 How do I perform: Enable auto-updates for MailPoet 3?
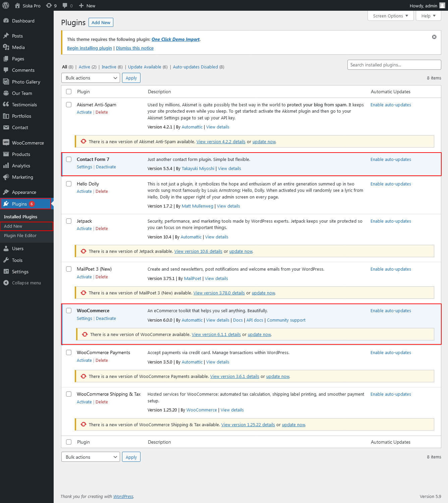point(391,269)
